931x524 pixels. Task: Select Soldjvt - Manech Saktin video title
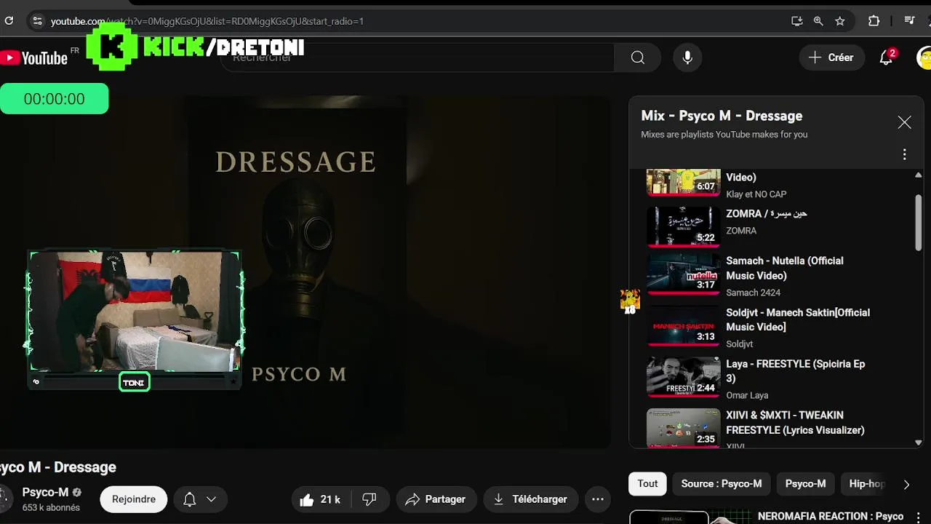point(798,319)
